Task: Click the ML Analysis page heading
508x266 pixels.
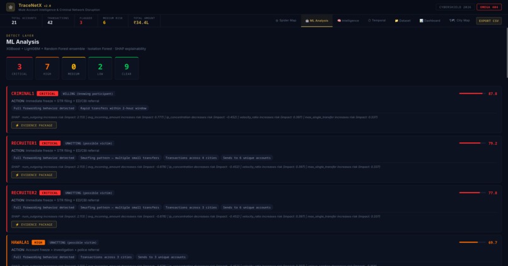Action: 23,42
